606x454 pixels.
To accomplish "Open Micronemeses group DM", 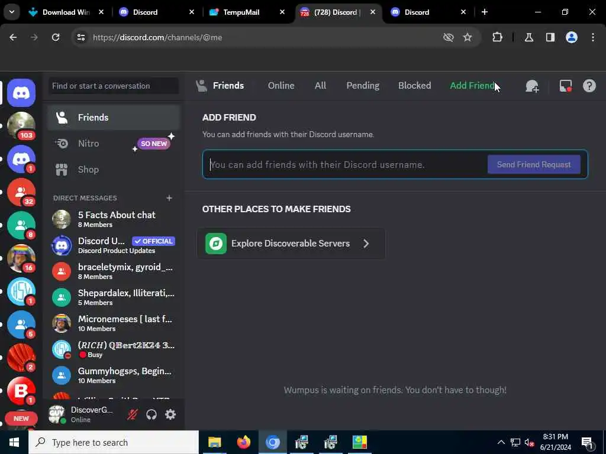I will coord(114,323).
